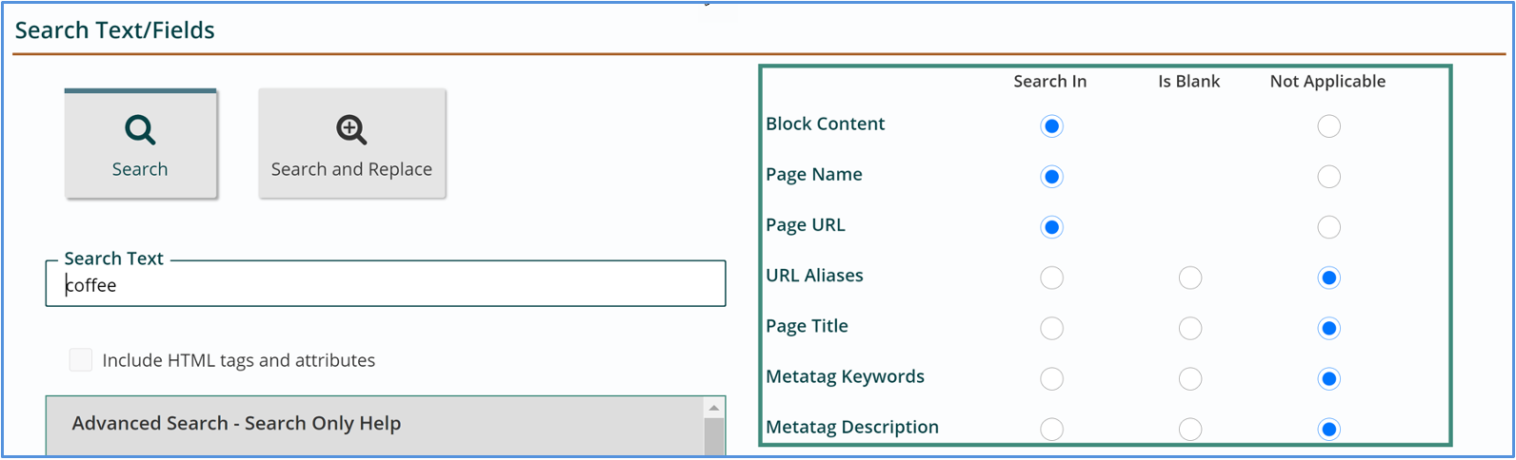The image size is (1516, 460).
Task: Click the Search and Replace magnifier icon
Action: point(351,129)
